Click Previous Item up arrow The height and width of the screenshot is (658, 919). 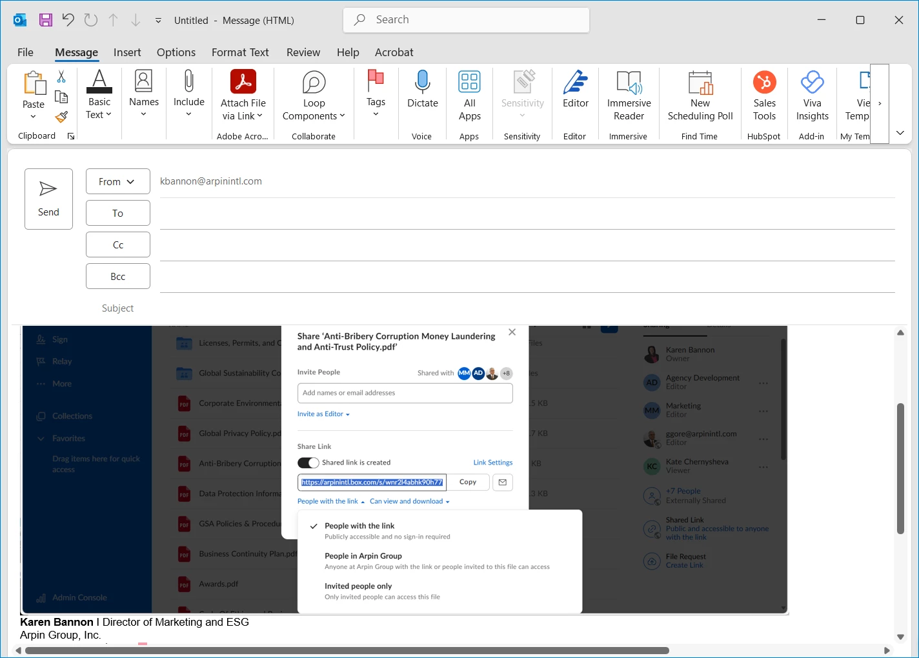click(113, 20)
